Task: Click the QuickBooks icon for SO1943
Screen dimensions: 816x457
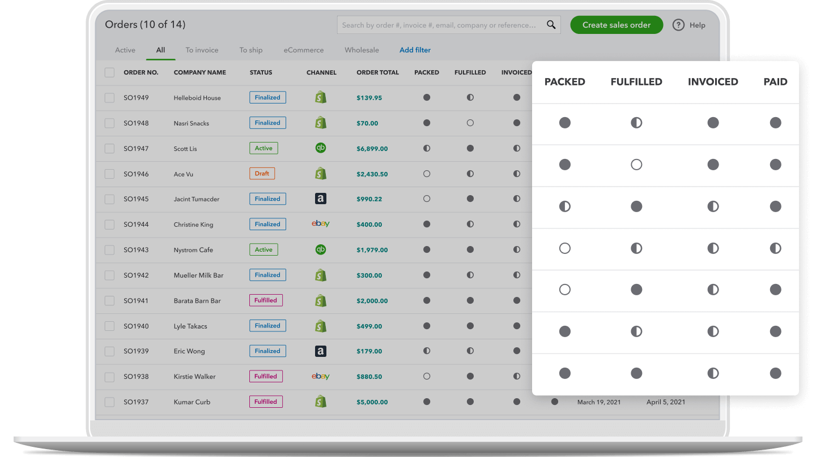Action: (321, 249)
